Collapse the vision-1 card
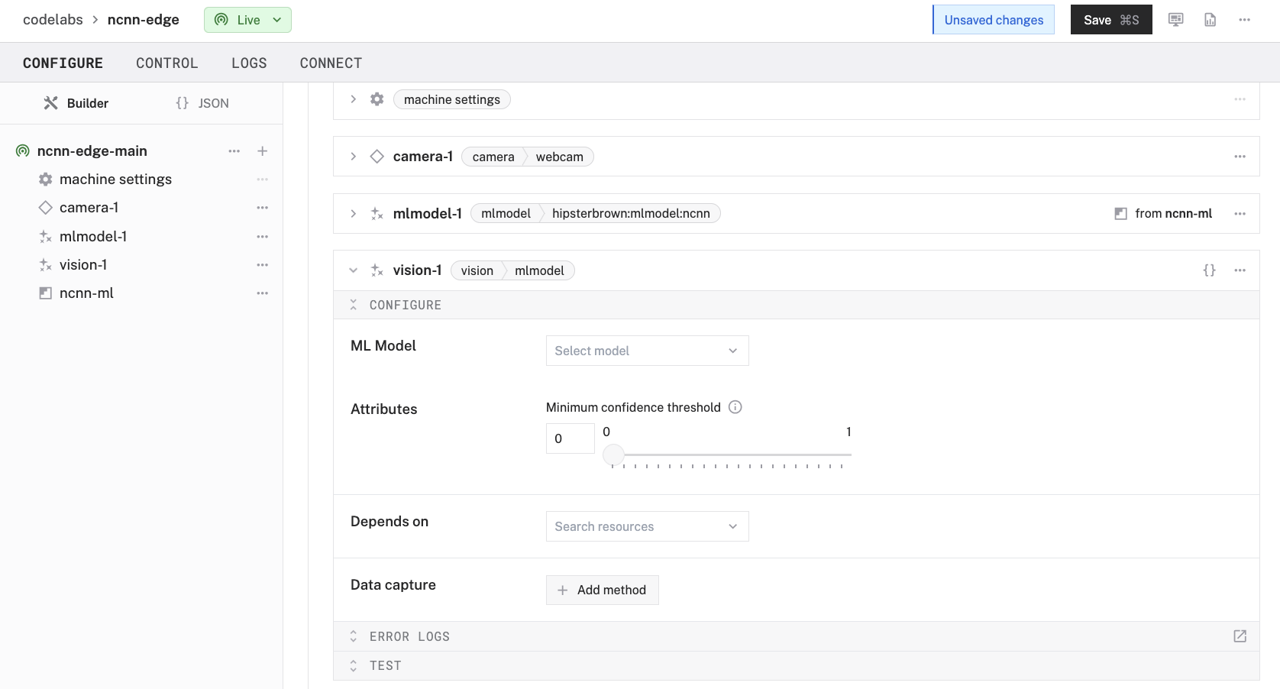Image resolution: width=1280 pixels, height=689 pixels. (x=354, y=270)
